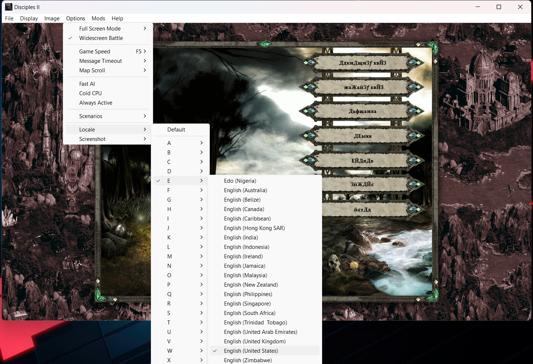
Task: Open the File menu
Action: click(x=9, y=19)
